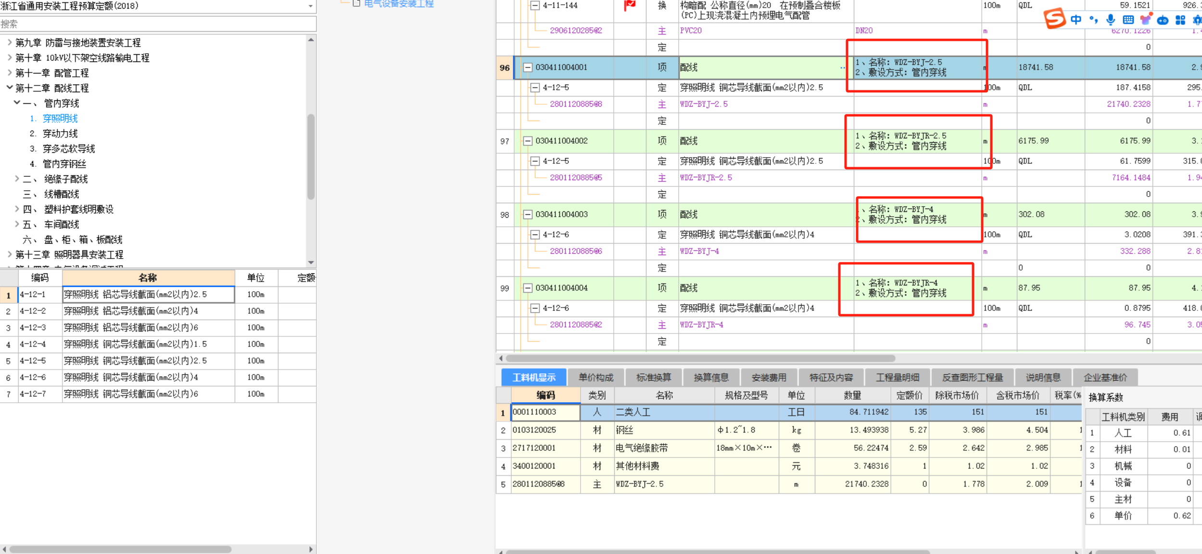Click vertical scrollbar of chapter tree

point(311,156)
